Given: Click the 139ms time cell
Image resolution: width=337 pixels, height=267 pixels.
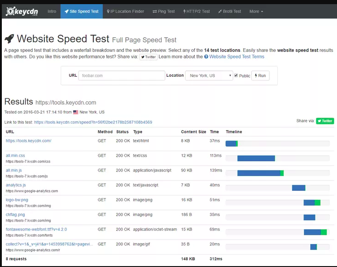Looking at the screenshot, I should tap(216, 170).
